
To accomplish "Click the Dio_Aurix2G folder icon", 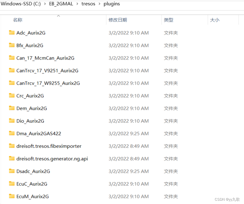I will pyautogui.click(x=12, y=120).
